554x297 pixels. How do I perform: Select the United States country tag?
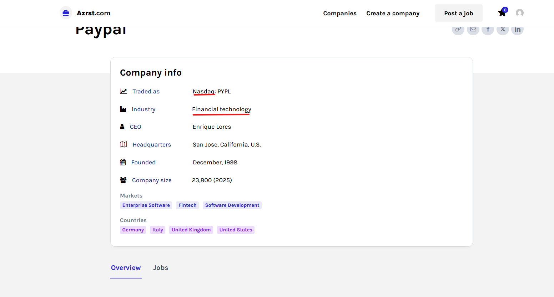(236, 230)
